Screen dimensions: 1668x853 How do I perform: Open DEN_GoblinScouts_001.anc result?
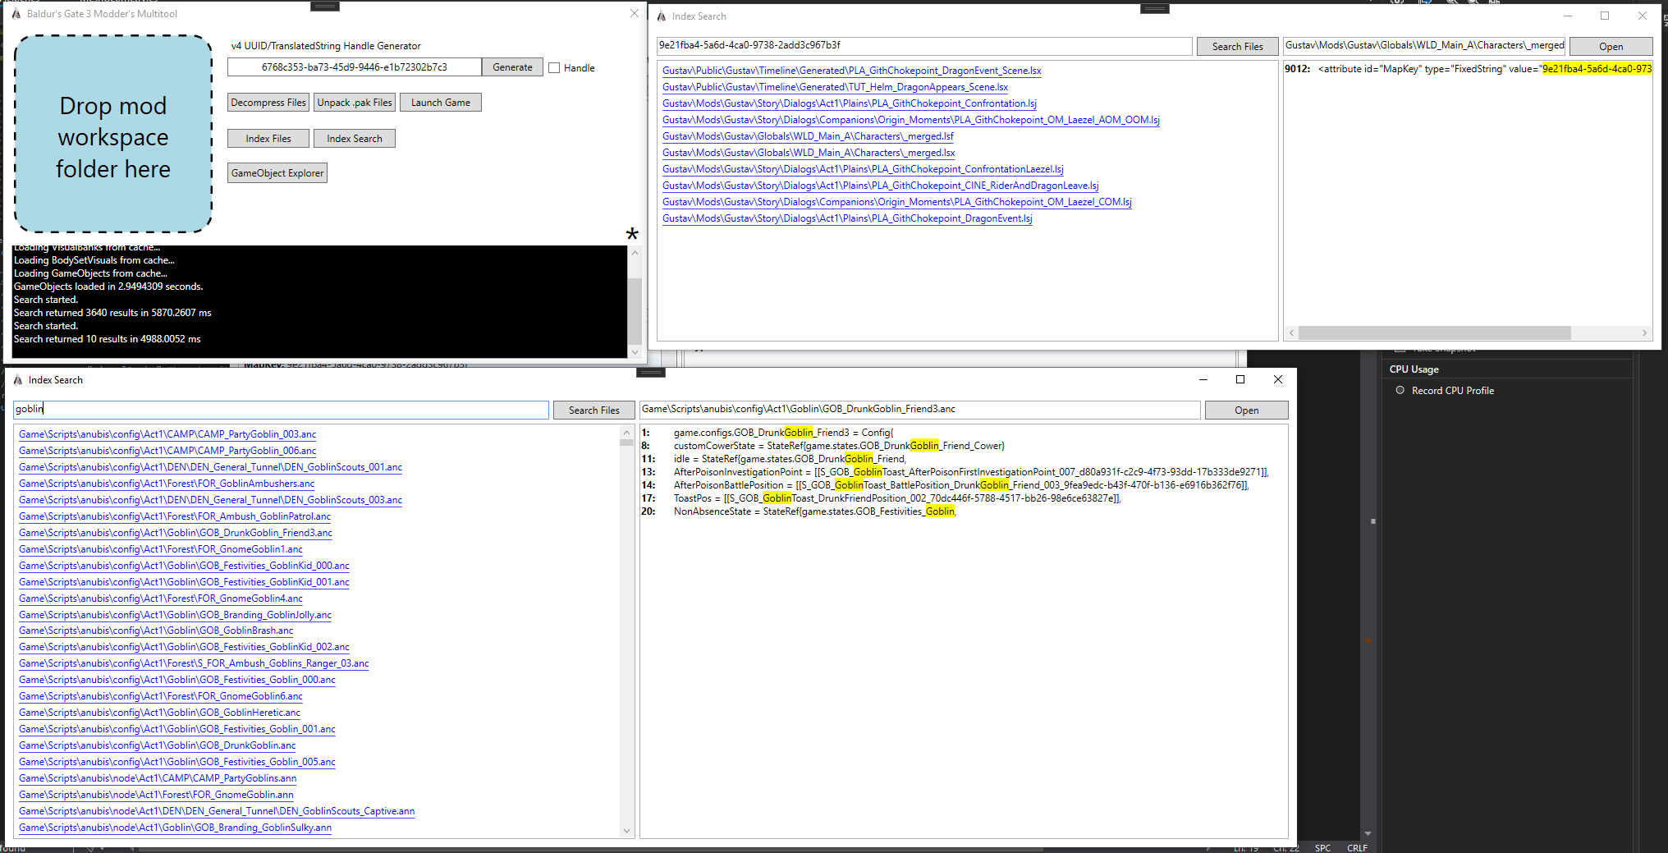pos(210,467)
